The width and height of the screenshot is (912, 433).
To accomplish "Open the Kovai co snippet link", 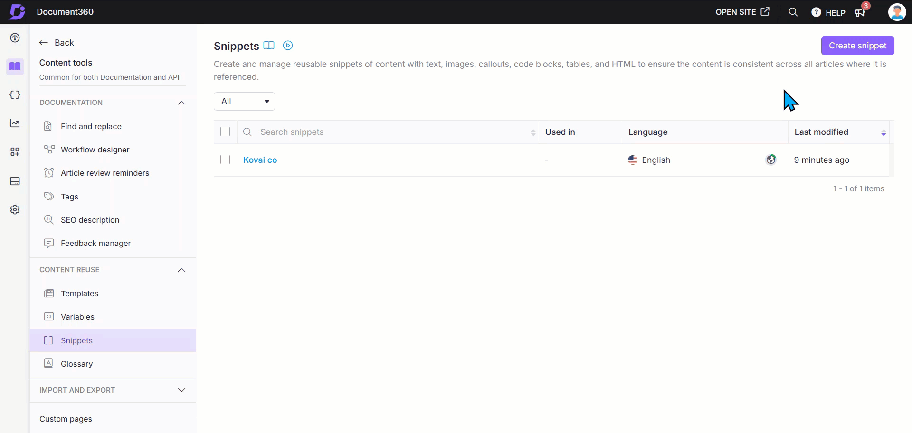I will pos(260,160).
